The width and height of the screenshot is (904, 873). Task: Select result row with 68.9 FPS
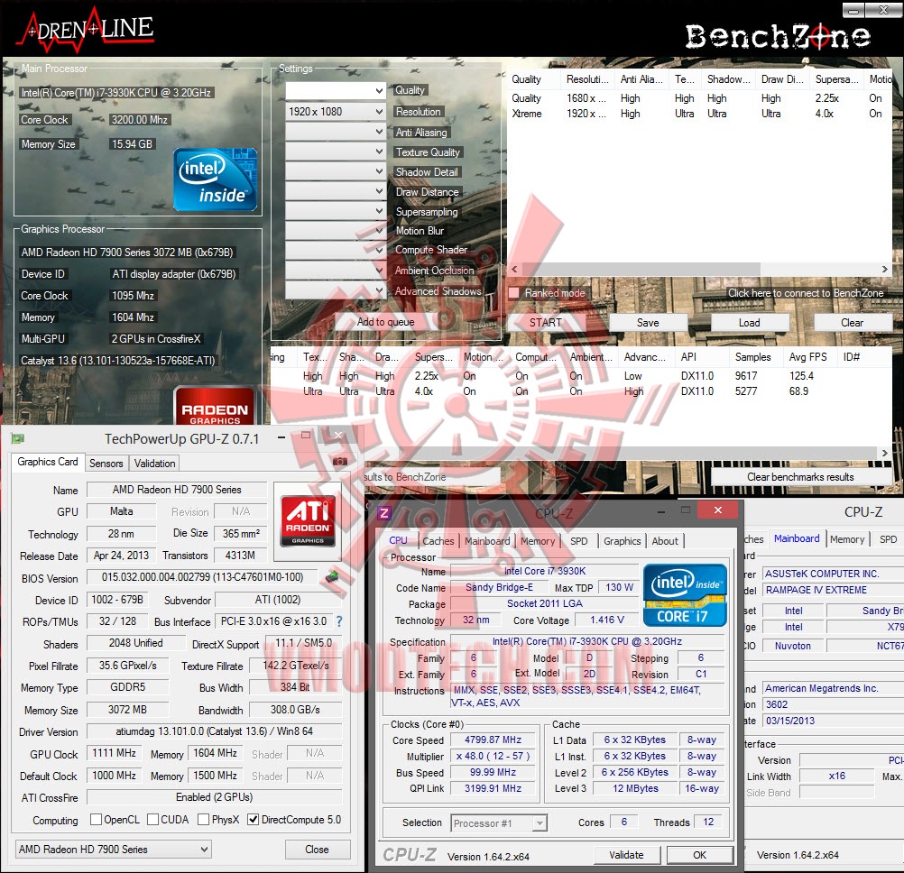pyautogui.click(x=579, y=391)
